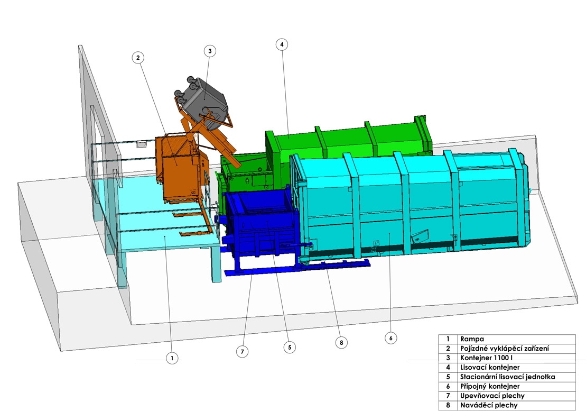Select legend text 'Pojízdné vyklápěcí zařízení'
The height and width of the screenshot is (411, 586).
[x=505, y=349]
